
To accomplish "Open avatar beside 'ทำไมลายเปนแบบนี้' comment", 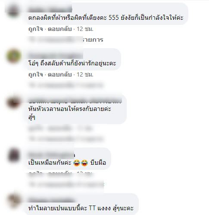I will 13,200.
